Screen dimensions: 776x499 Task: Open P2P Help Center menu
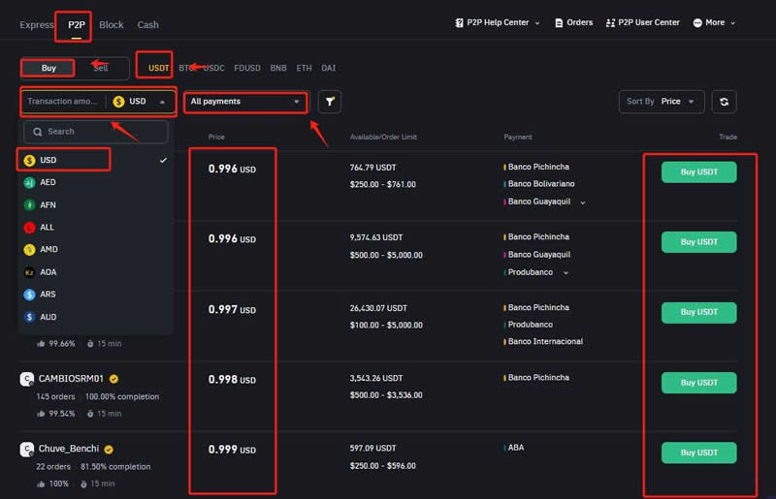pyautogui.click(x=498, y=22)
